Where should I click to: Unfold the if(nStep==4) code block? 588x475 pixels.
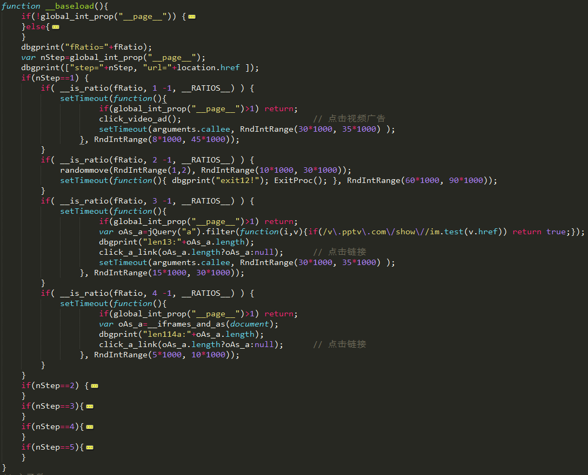coord(90,427)
